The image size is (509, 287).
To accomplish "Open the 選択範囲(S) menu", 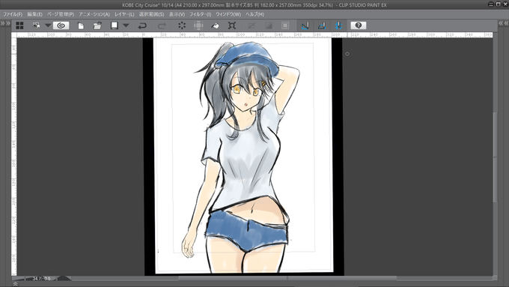I will point(152,14).
